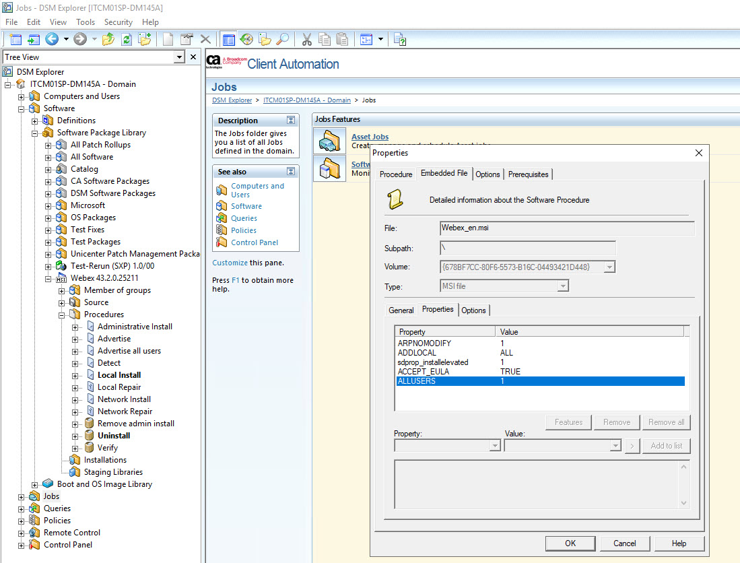The image size is (740, 563).
Task: Click the Delete X icon in toolbar
Action: (x=205, y=39)
